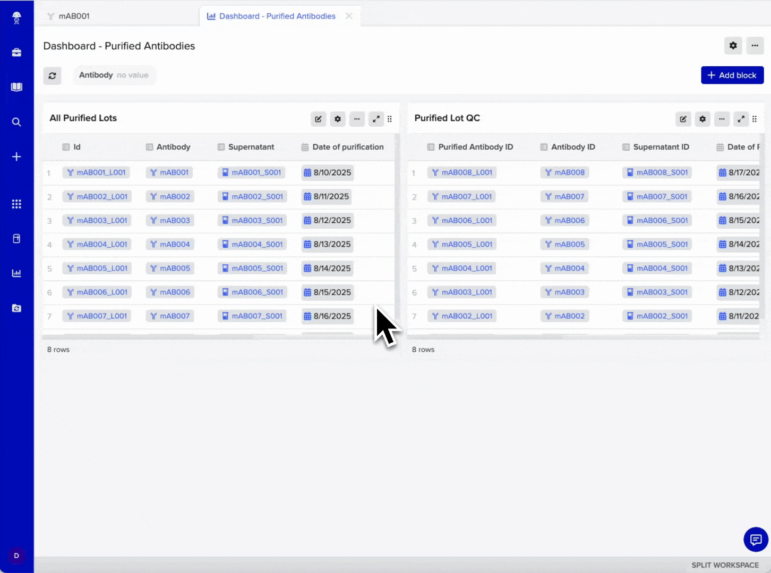Open the search icon in left sidebar
This screenshot has height=573, width=771.
point(16,122)
